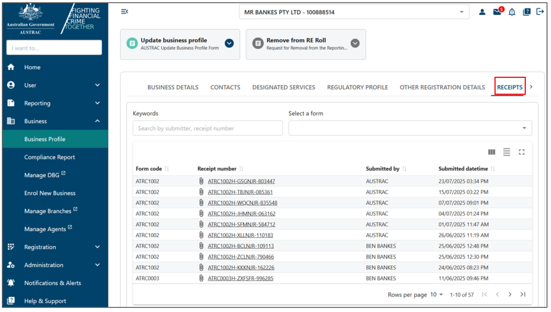The image size is (551, 312).
Task: Open the help documentation icon
Action: (x=526, y=12)
